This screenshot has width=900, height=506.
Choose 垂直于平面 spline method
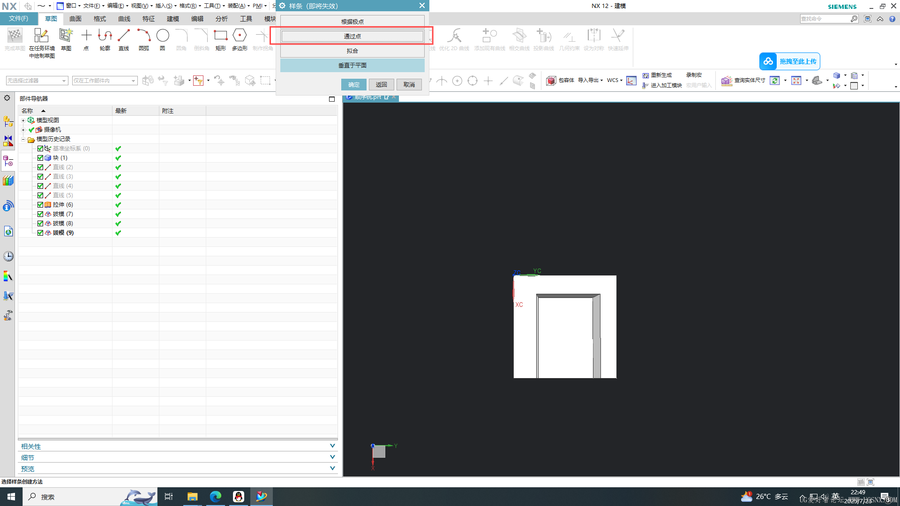click(352, 65)
